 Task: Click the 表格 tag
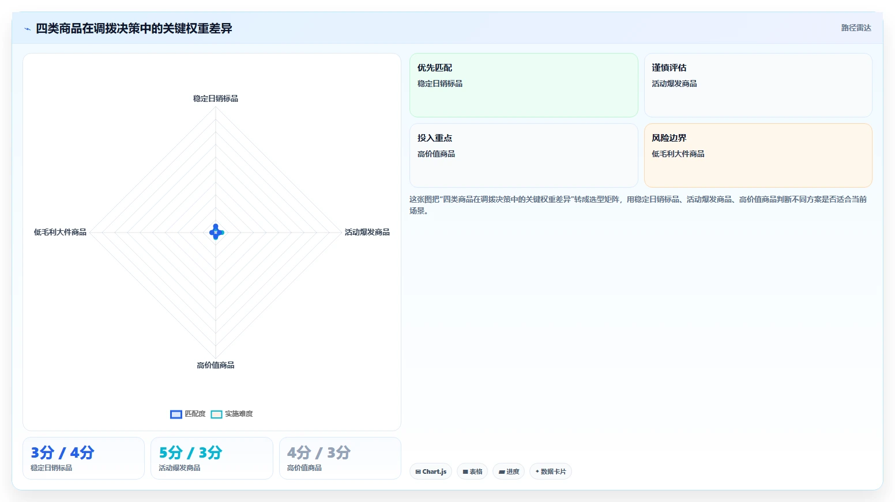pos(472,471)
